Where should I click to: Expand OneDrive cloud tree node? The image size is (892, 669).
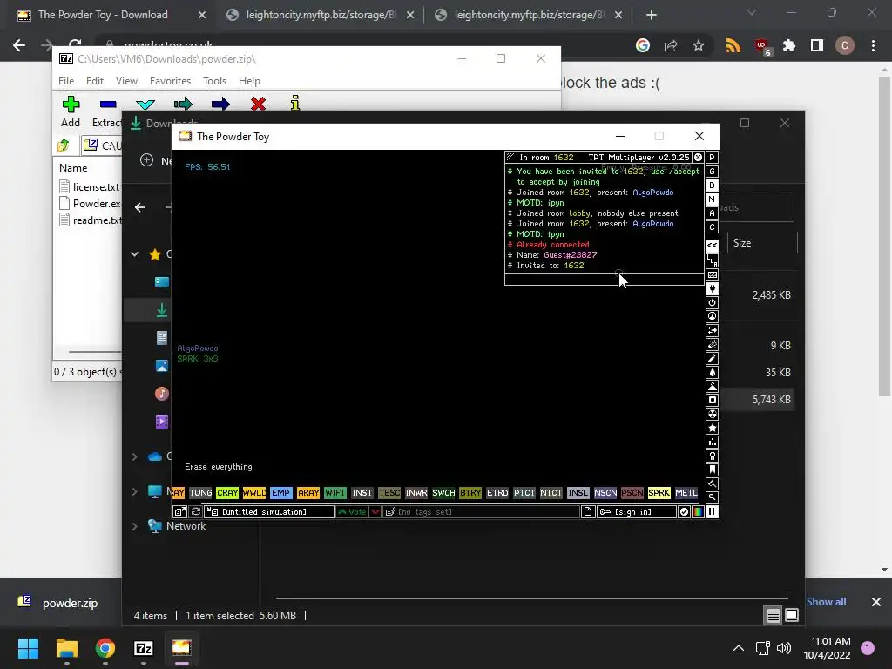[135, 456]
